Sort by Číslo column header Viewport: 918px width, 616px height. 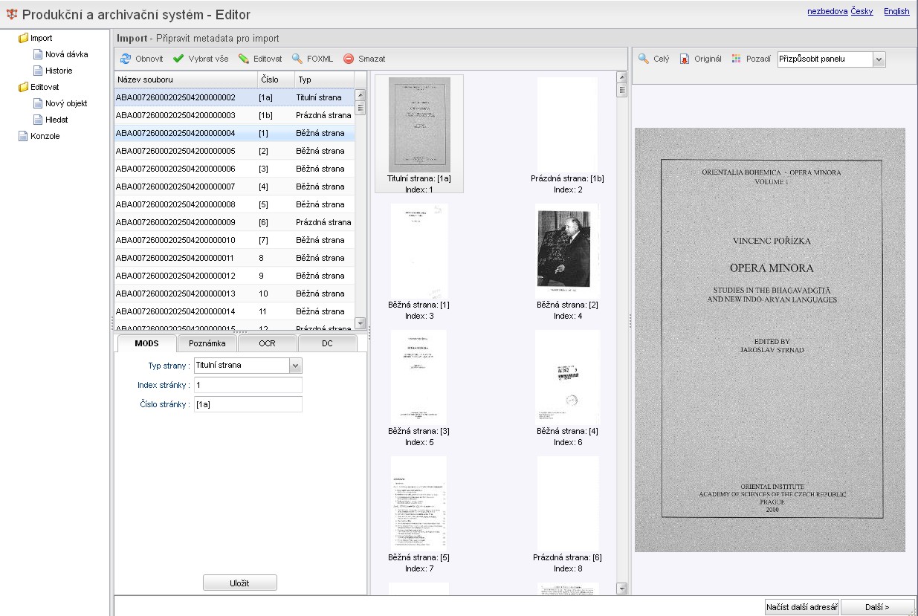tap(276, 80)
